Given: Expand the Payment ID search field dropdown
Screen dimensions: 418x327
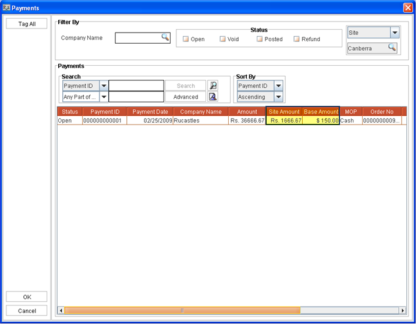Looking at the screenshot, I should pyautogui.click(x=104, y=86).
